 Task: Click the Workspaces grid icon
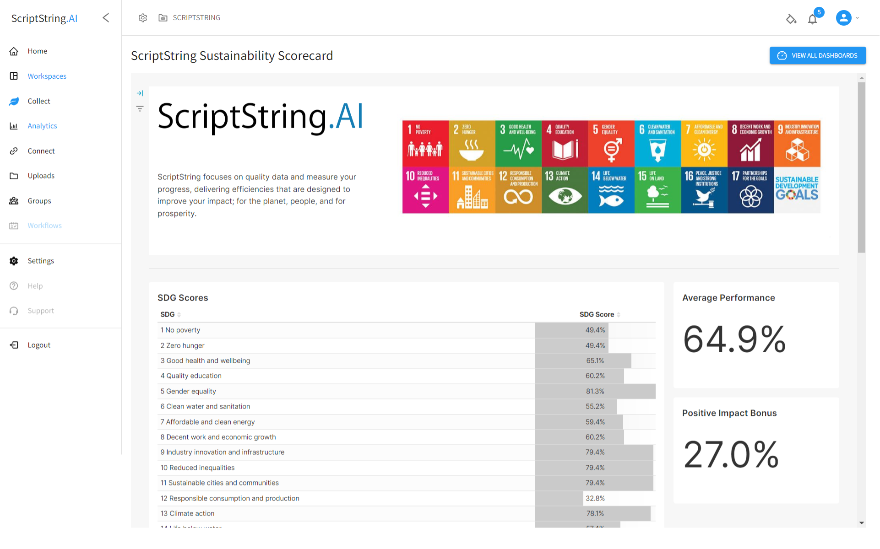click(x=14, y=76)
